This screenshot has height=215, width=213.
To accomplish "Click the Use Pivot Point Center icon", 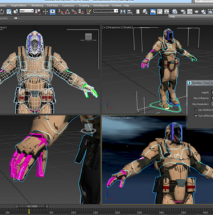I will [37, 11].
